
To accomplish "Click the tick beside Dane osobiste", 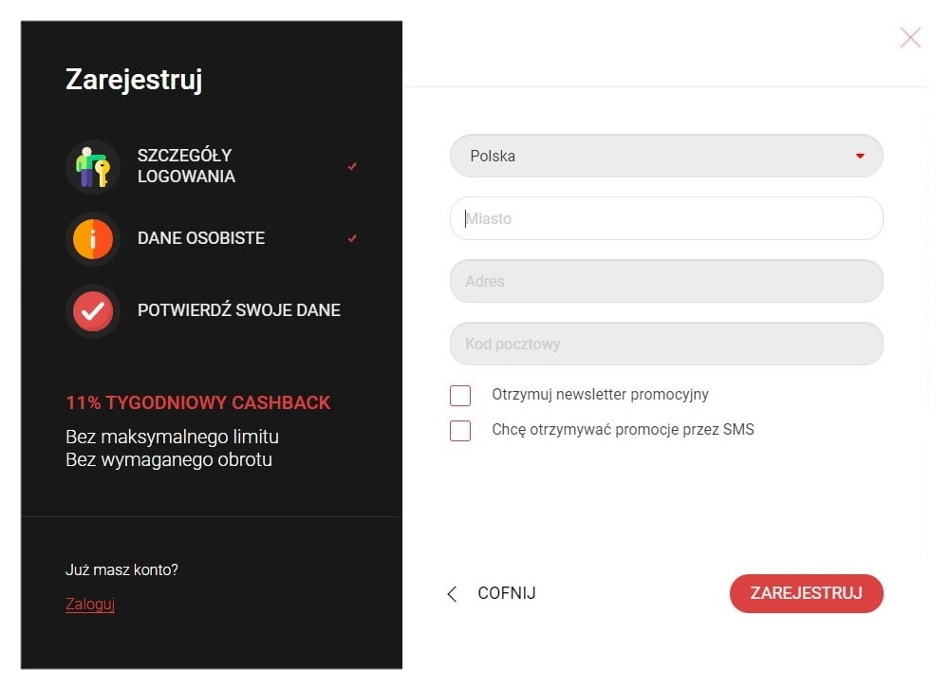I will [x=352, y=238].
